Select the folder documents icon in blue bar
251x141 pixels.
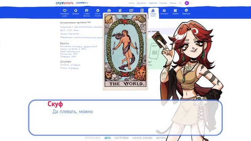[87, 11]
